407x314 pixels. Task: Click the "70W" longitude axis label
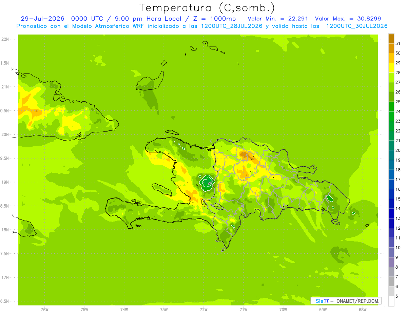283,309
